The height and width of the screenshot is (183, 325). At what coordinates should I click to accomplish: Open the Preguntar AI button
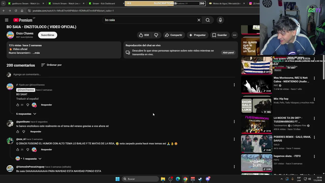tap(198, 35)
